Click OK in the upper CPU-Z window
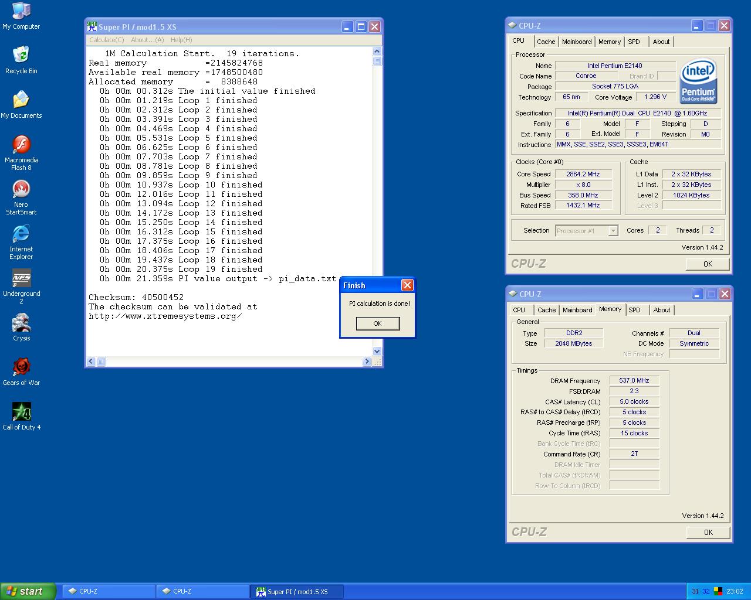Image resolution: width=751 pixels, height=600 pixels. (x=708, y=264)
